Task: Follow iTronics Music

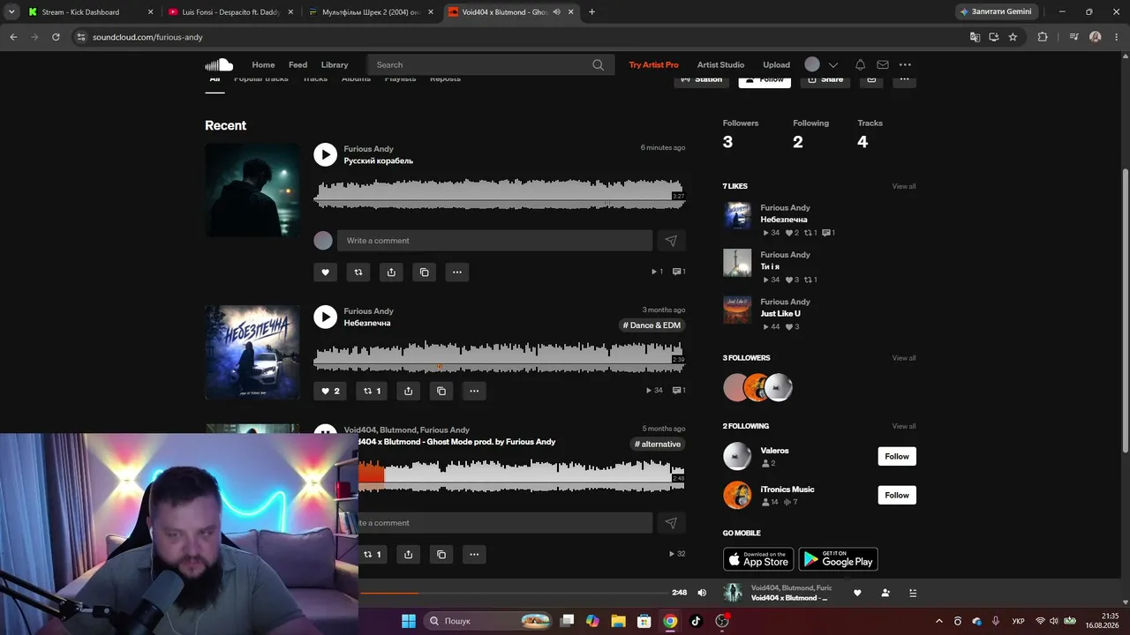Action: pos(897,495)
